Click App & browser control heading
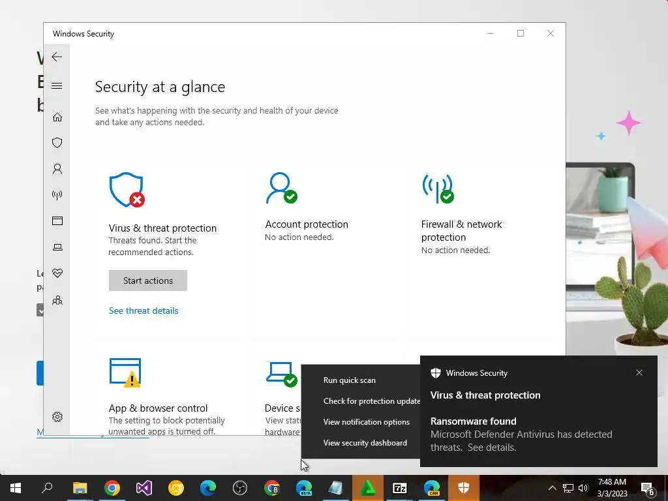This screenshot has width=668, height=501. tap(158, 408)
